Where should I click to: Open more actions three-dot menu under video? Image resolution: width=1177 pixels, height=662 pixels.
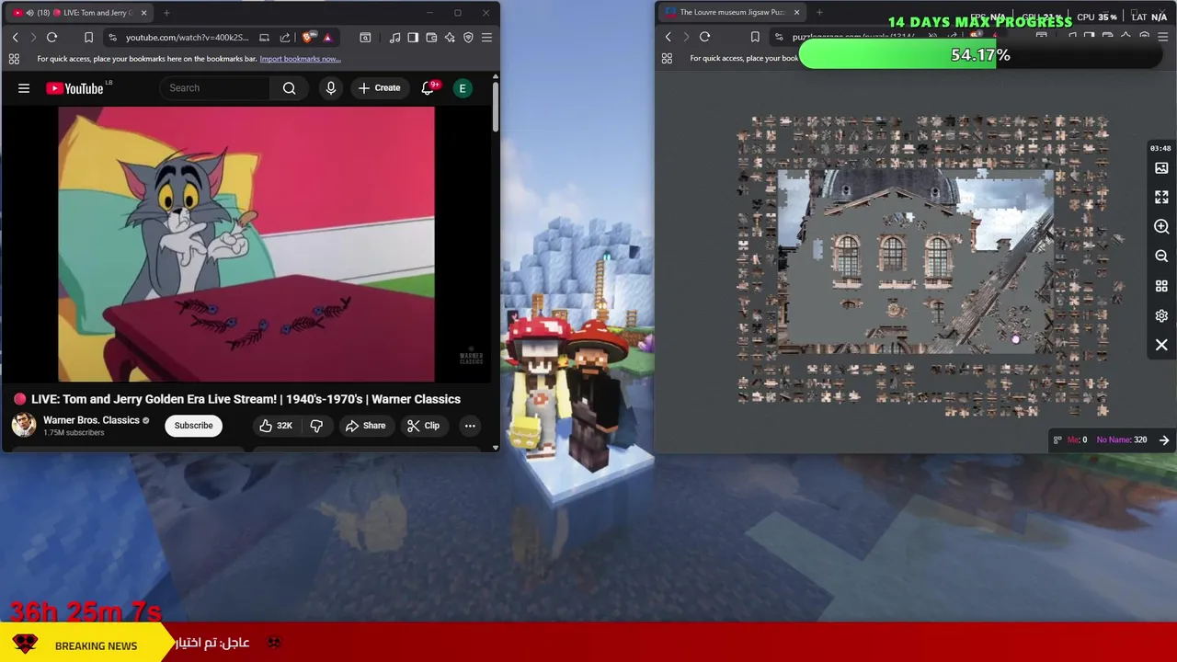pyautogui.click(x=470, y=426)
